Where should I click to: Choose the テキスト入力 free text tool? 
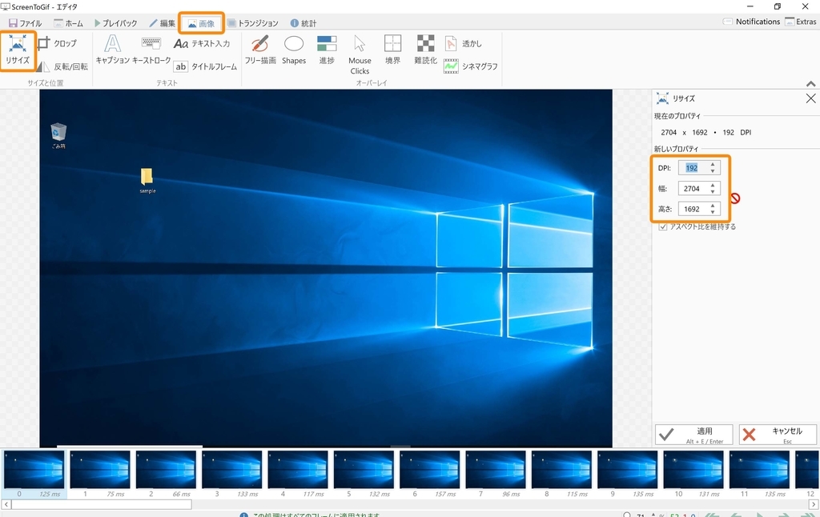point(202,43)
